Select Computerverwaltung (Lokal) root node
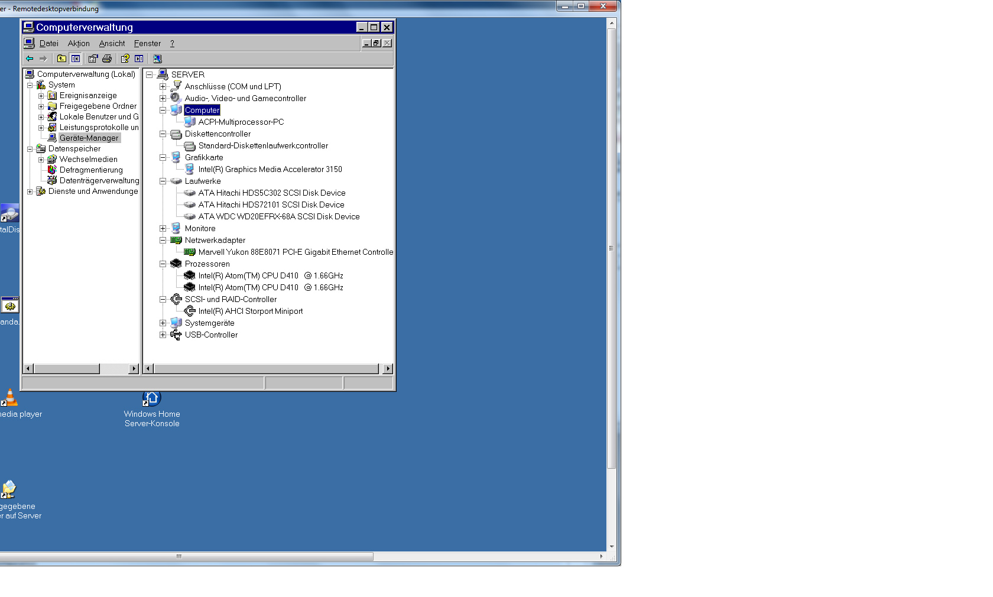The height and width of the screenshot is (597, 993). pos(86,74)
